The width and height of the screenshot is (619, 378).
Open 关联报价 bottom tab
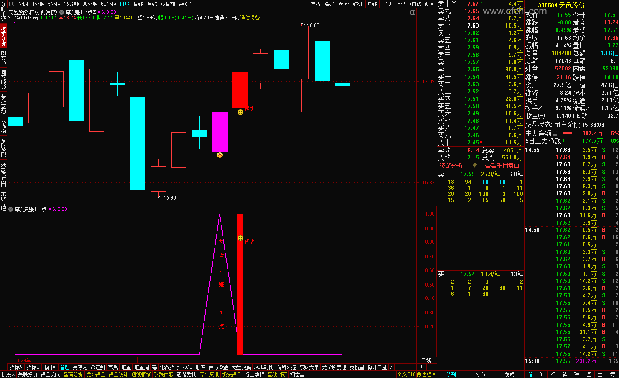click(x=28, y=374)
